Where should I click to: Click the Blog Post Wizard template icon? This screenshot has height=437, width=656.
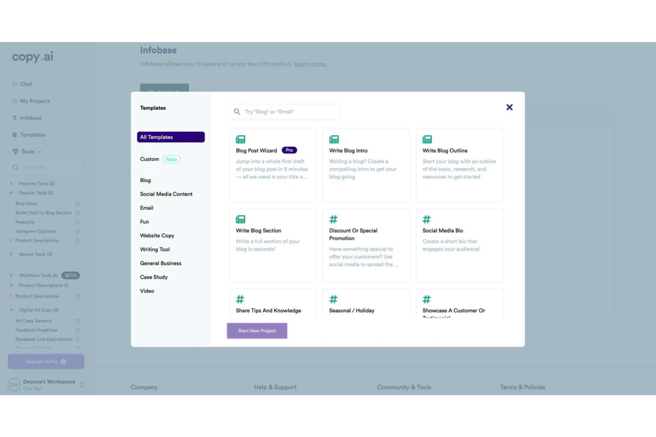pyautogui.click(x=241, y=139)
